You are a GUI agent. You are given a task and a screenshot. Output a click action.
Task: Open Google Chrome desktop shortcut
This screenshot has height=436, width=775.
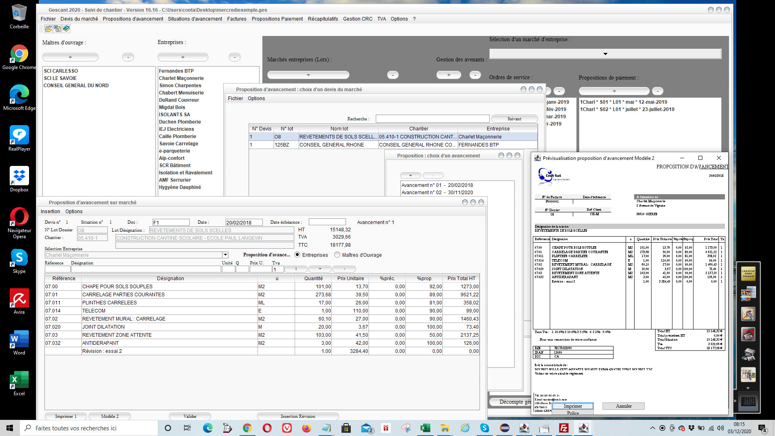click(19, 57)
